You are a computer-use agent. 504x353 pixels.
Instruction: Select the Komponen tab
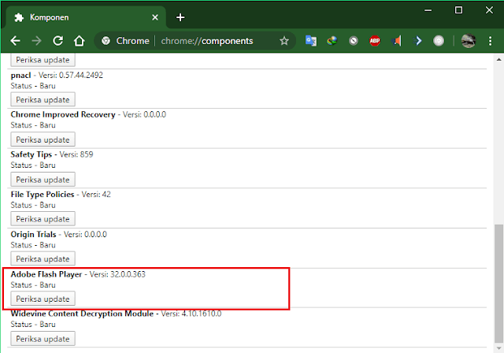click(84, 17)
